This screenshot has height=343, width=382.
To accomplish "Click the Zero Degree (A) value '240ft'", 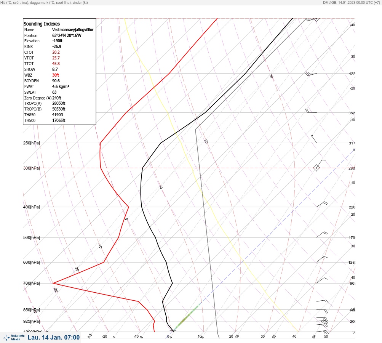I will pos(56,98).
